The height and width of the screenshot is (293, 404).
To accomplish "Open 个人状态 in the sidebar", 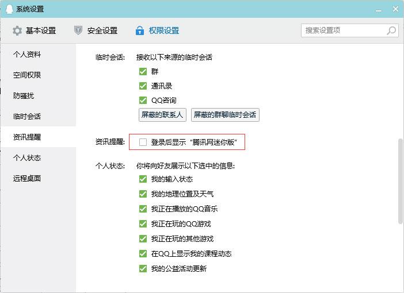I will (x=38, y=157).
